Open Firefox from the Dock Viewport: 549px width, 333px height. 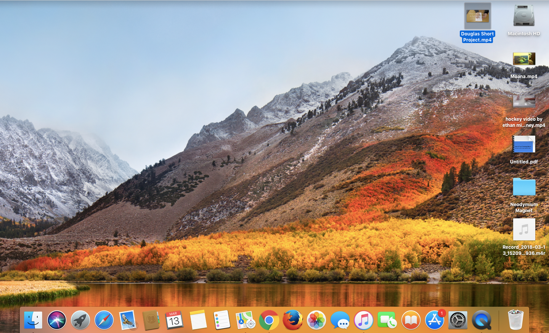[293, 320]
